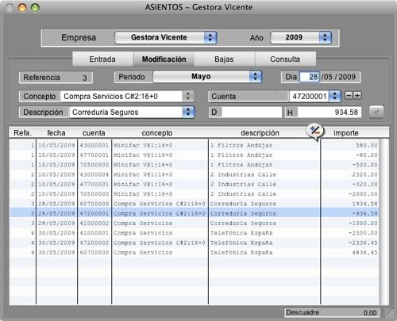Click the descripción column header

pos(260,133)
